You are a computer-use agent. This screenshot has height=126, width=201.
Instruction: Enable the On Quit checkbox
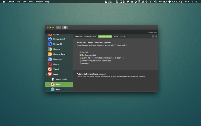81,52
